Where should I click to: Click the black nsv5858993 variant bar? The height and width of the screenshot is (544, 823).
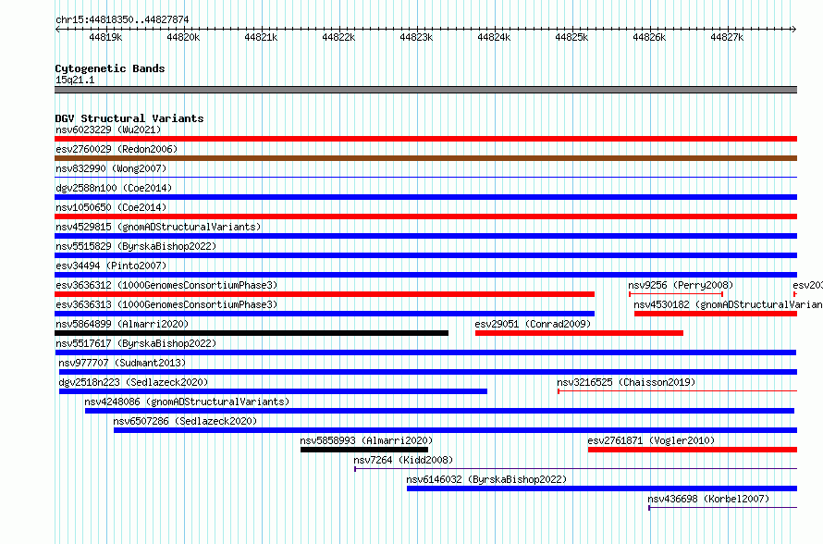(364, 450)
